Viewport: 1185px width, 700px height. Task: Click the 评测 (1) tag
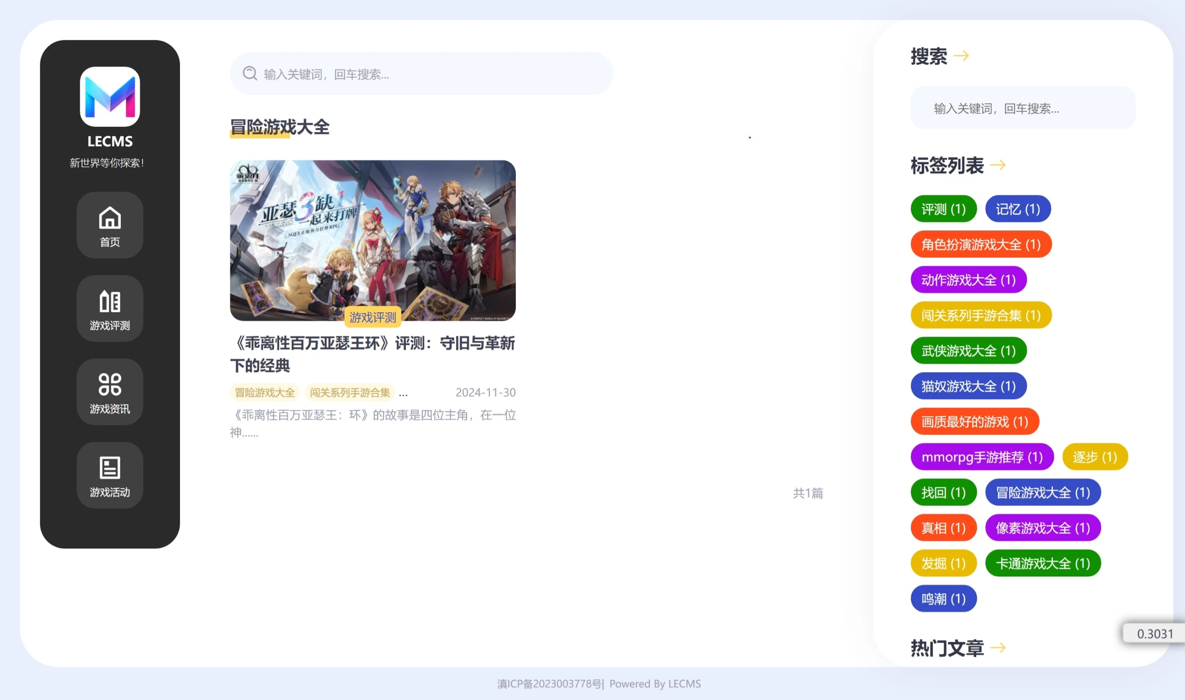coord(944,209)
